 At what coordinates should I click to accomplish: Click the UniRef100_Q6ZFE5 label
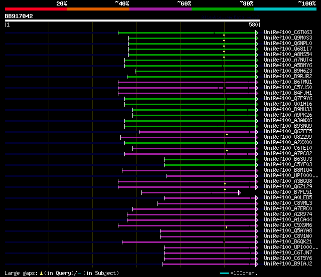pos(288,132)
